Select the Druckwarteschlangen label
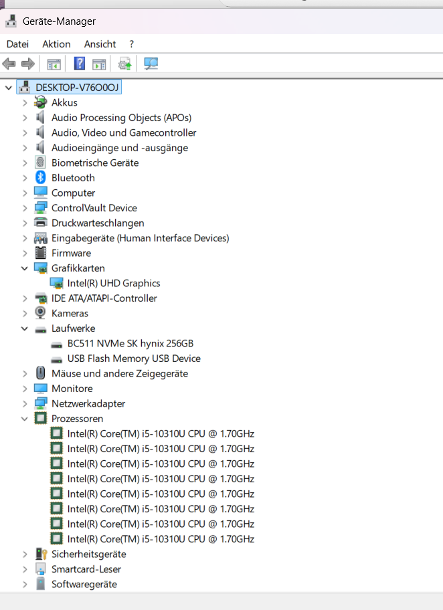 [98, 223]
